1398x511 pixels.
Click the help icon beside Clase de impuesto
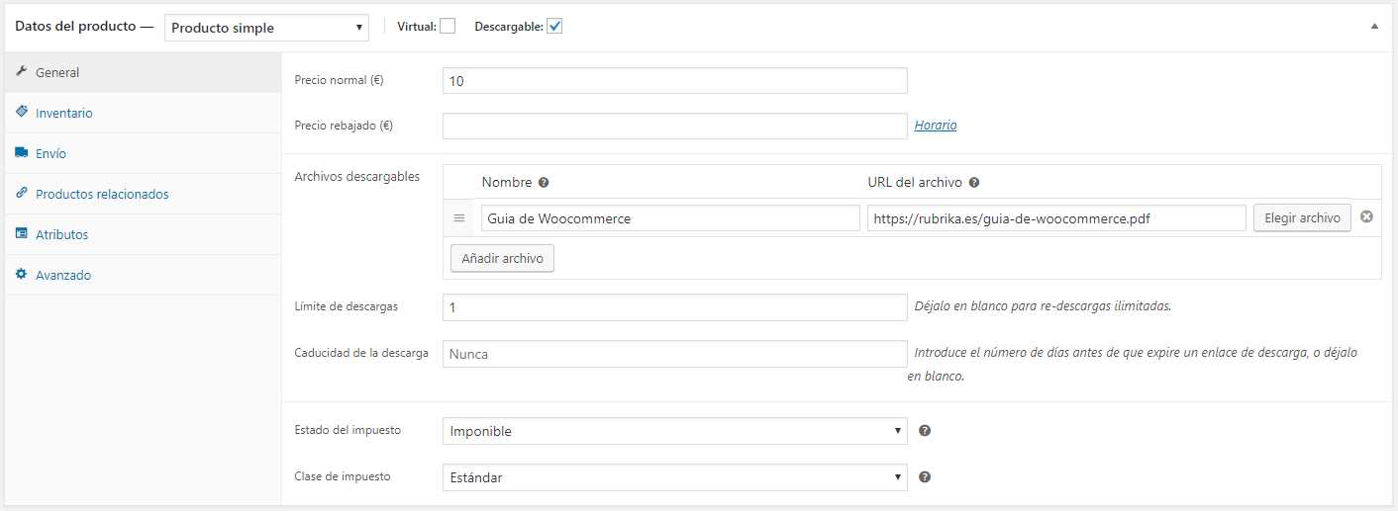pyautogui.click(x=925, y=477)
